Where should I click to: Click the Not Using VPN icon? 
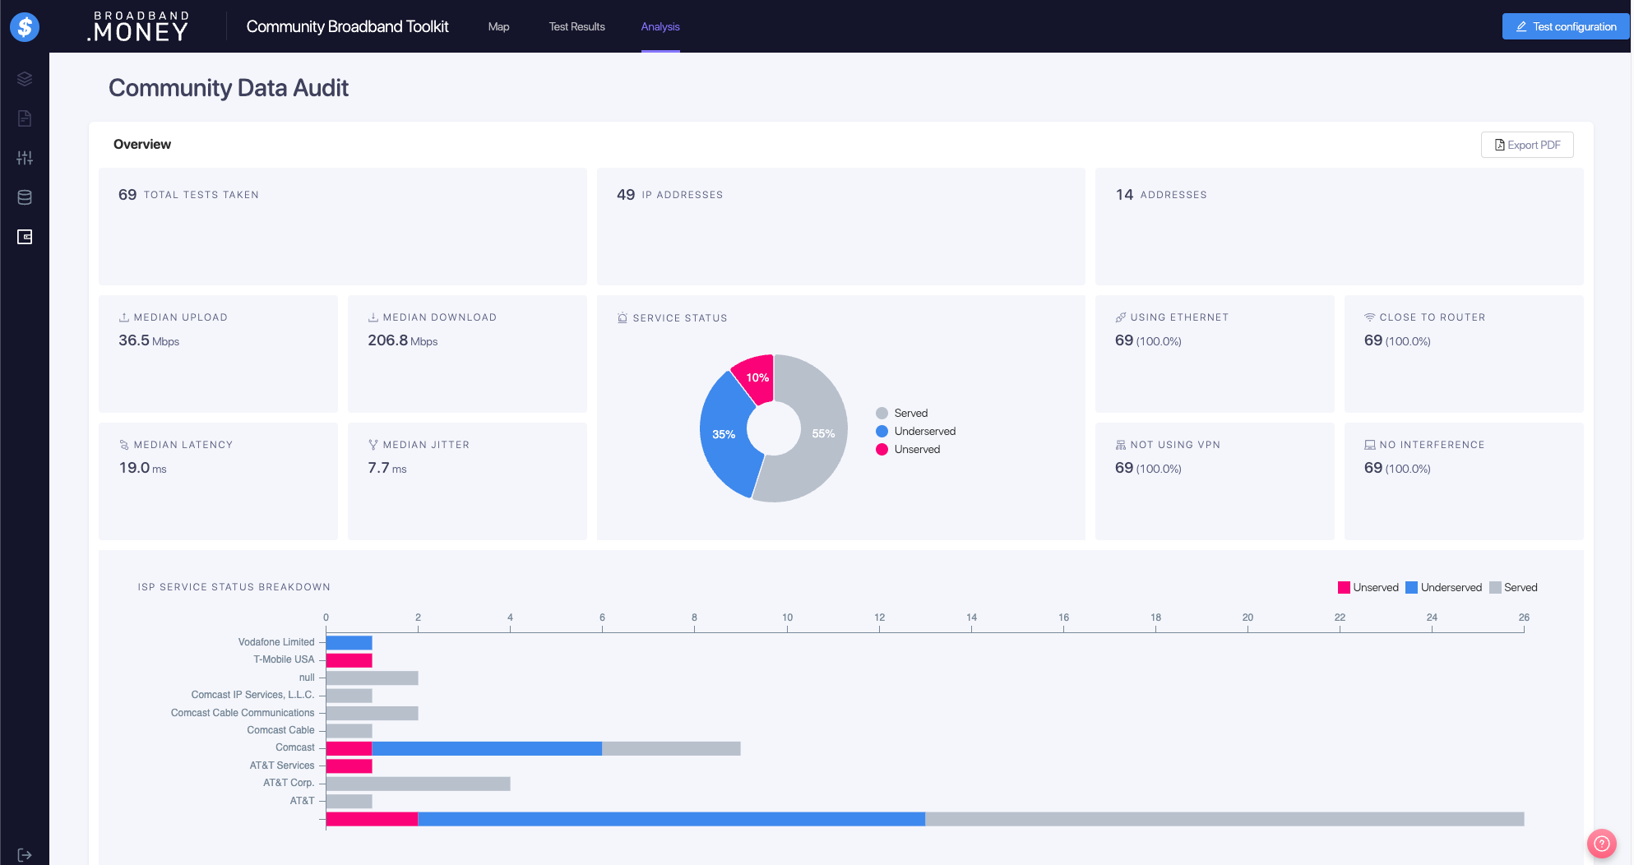tap(1120, 445)
